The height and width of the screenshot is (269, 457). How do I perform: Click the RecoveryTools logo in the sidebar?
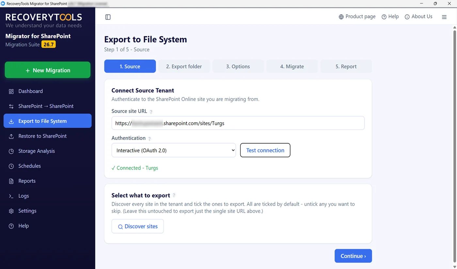pos(44,20)
